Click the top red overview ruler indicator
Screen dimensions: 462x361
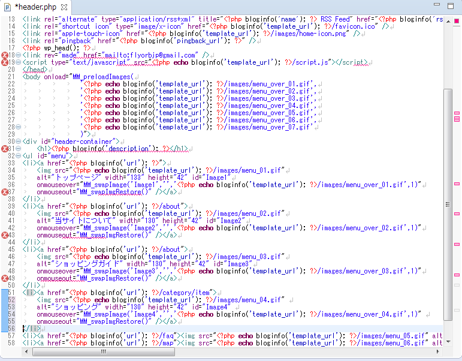457,21
